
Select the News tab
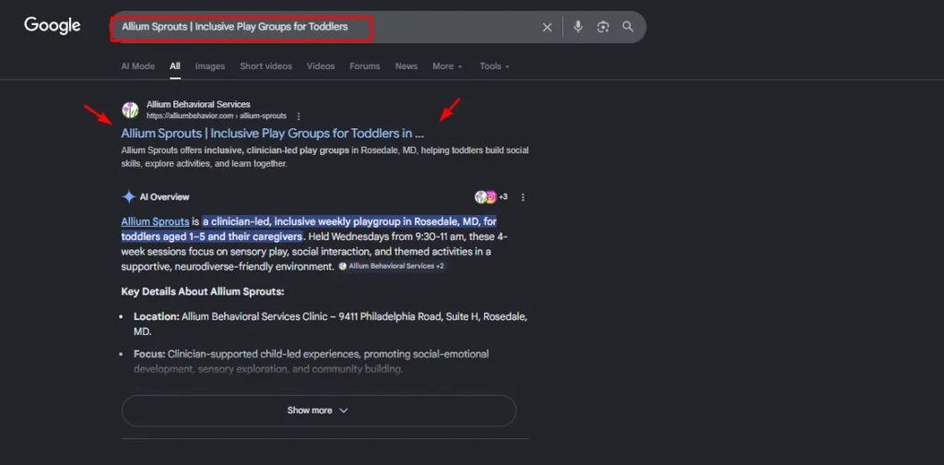pyautogui.click(x=406, y=66)
